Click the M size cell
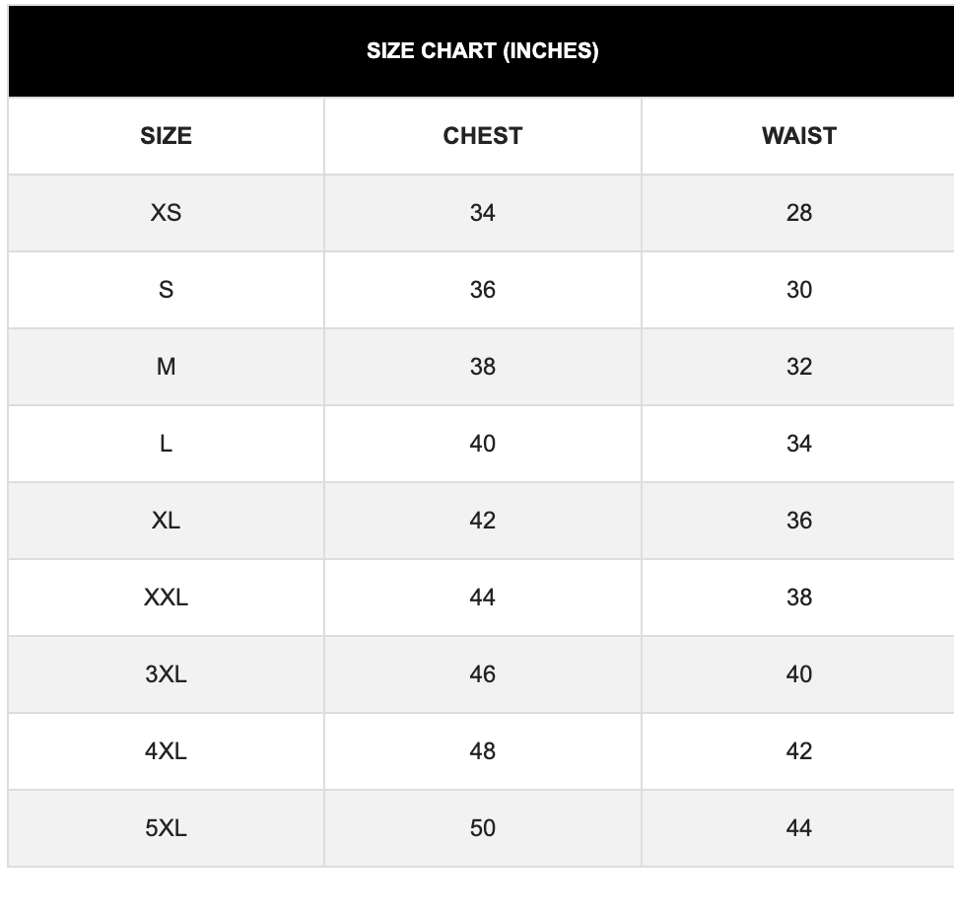Image resolution: width=954 pixels, height=915 pixels. coord(166,367)
